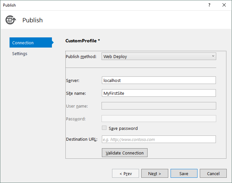Viewport: 232px width, 183px height.
Task: Close the Publish dialog
Action: coord(224,5)
